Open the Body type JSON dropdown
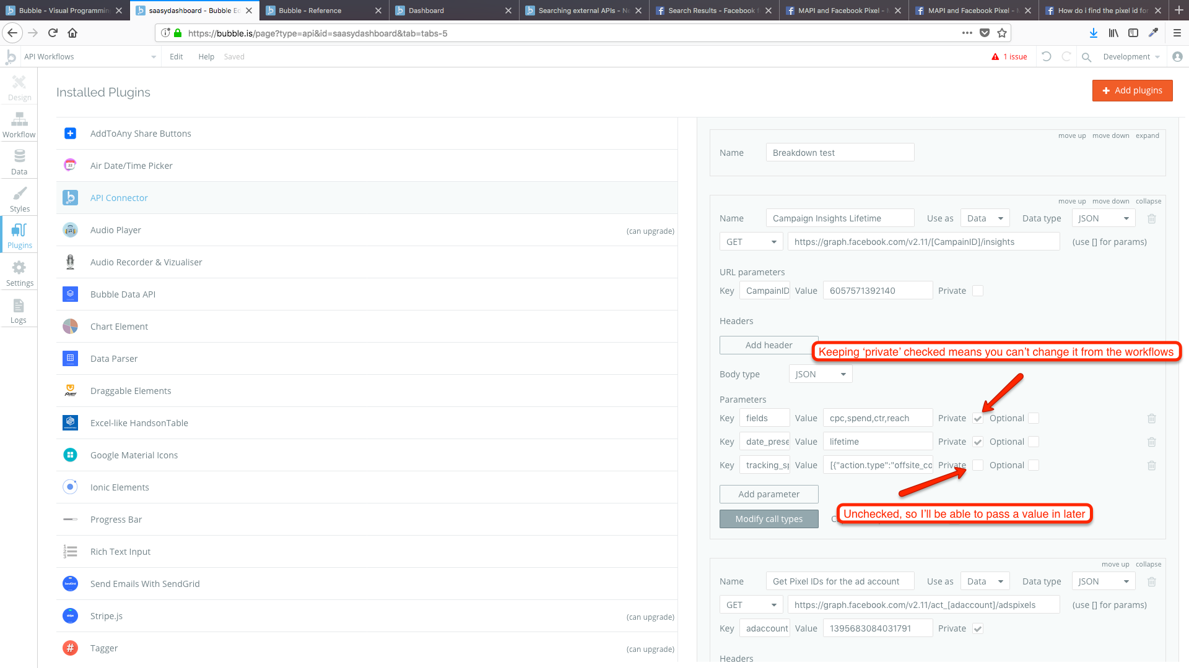This screenshot has width=1189, height=668. [x=820, y=374]
